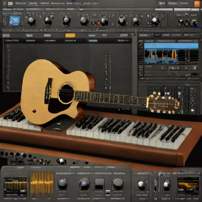
Task: Click the small square icon in the top-left corner
Action: tap(5, 4)
